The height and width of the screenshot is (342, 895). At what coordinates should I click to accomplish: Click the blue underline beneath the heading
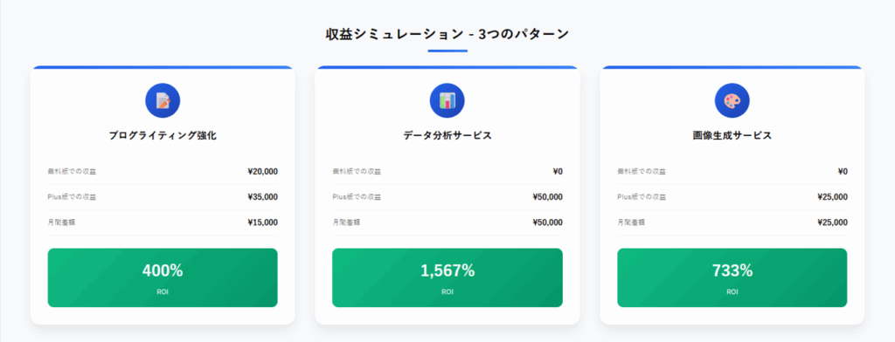point(447,51)
